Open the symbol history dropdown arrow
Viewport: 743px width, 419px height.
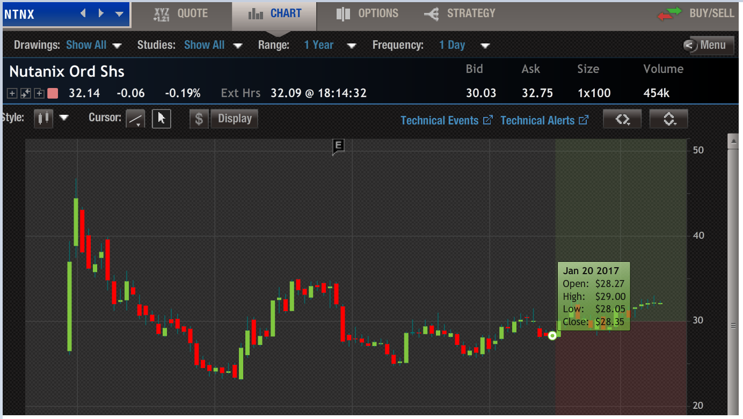click(119, 14)
